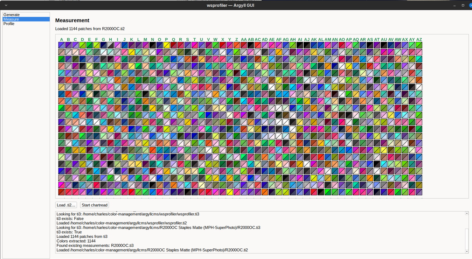Pick the red patch in column X, first row
This screenshot has height=259, width=472.
[x=223, y=45]
